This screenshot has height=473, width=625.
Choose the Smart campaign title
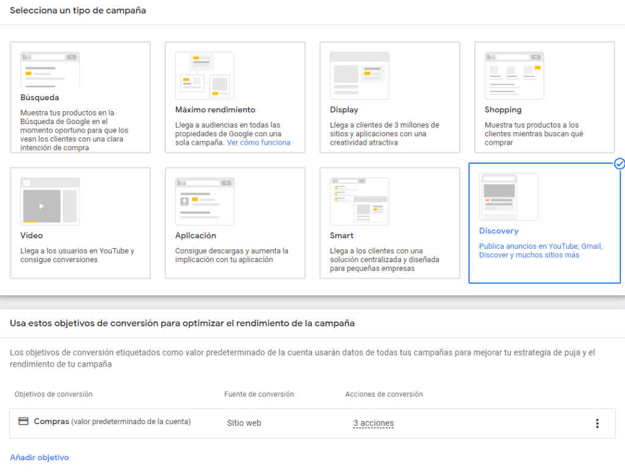342,235
